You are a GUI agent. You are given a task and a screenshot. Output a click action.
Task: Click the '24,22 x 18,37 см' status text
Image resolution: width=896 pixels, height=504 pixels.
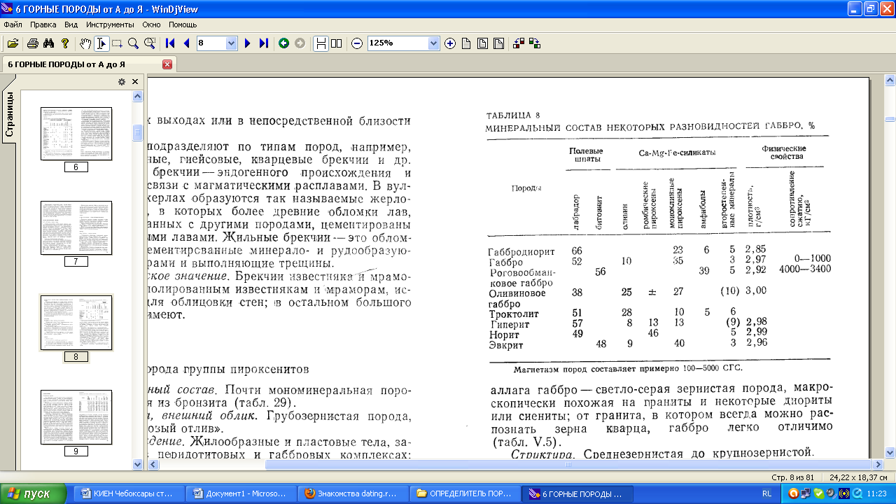(859, 477)
